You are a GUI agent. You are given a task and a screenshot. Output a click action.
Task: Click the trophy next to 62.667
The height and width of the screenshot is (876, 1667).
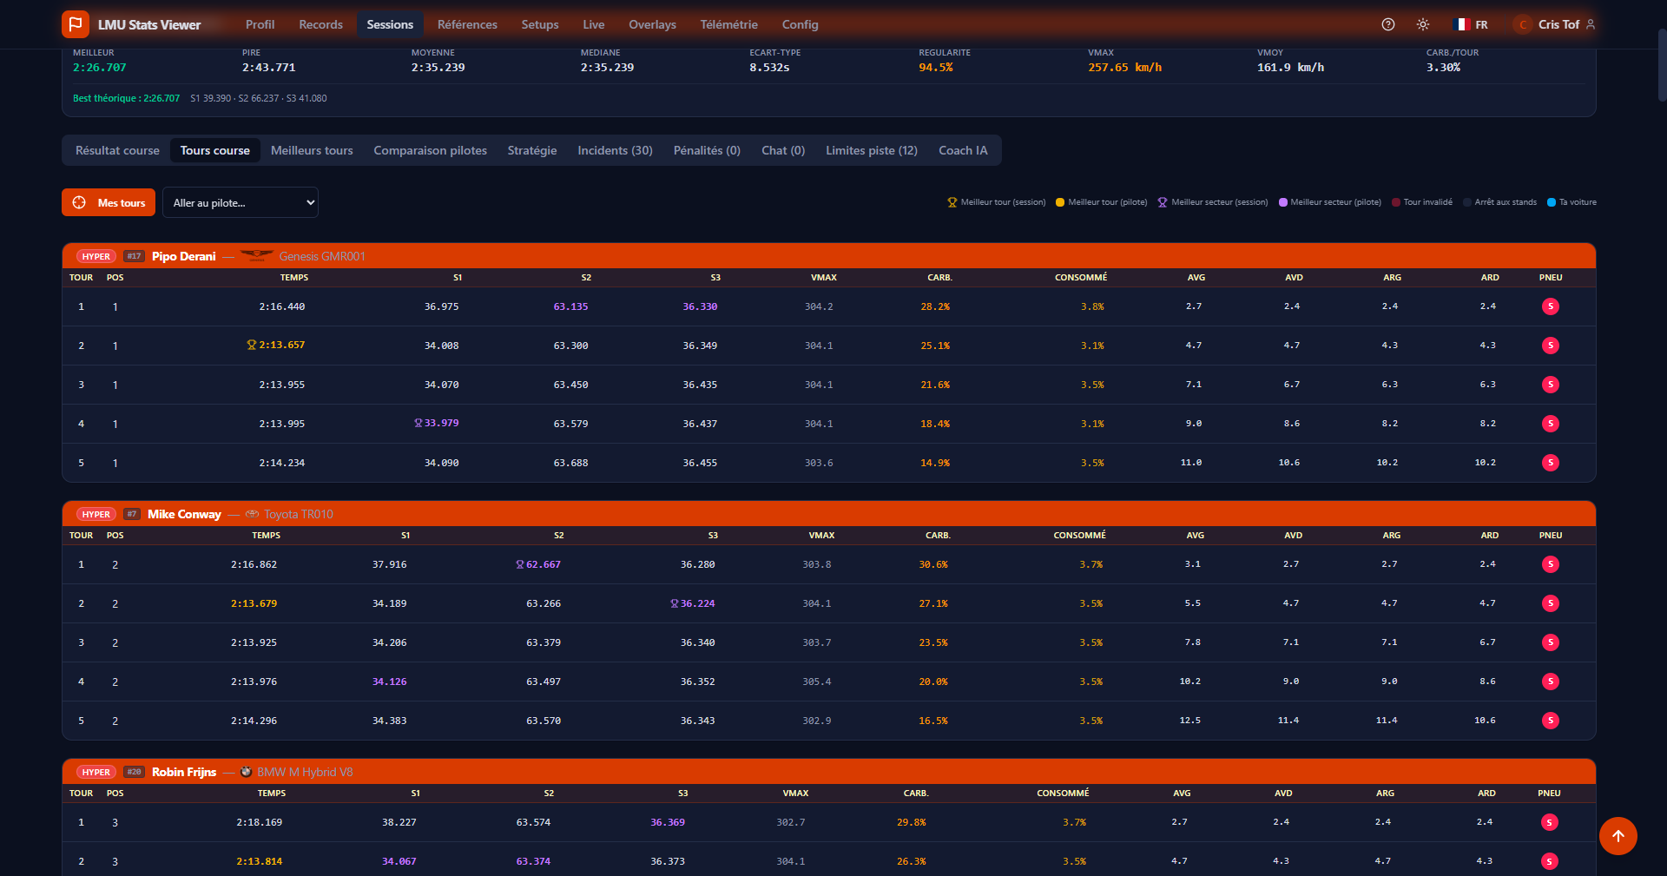point(520,564)
